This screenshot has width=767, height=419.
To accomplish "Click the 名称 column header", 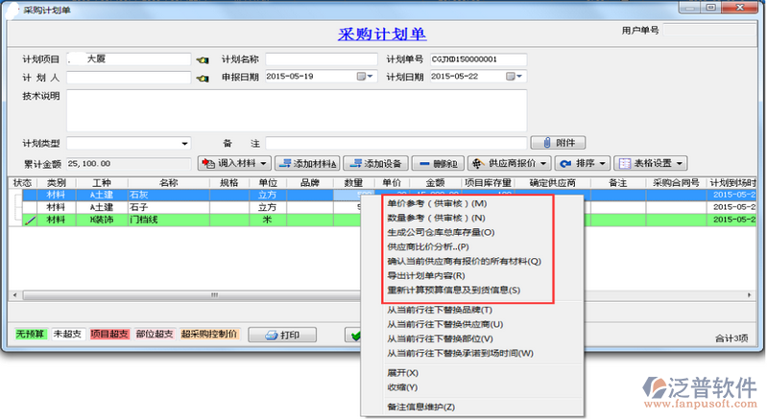I will coord(168,183).
